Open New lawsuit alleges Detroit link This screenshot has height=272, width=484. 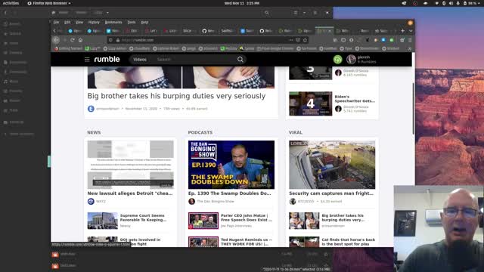click(x=130, y=193)
